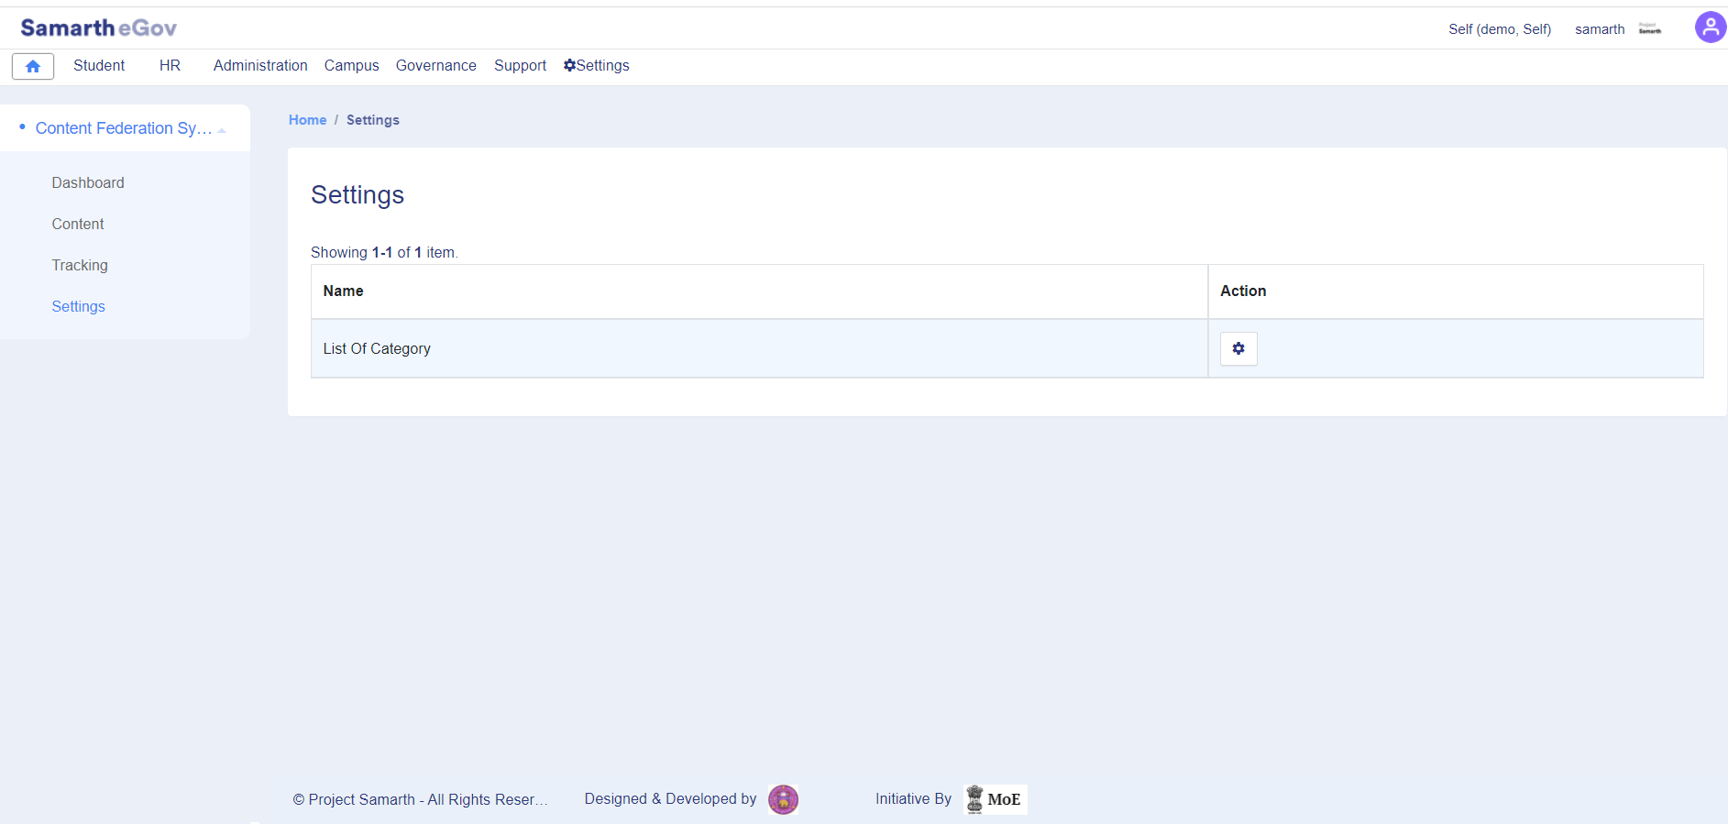Open the Governance menu
The width and height of the screenshot is (1728, 824).
(436, 66)
